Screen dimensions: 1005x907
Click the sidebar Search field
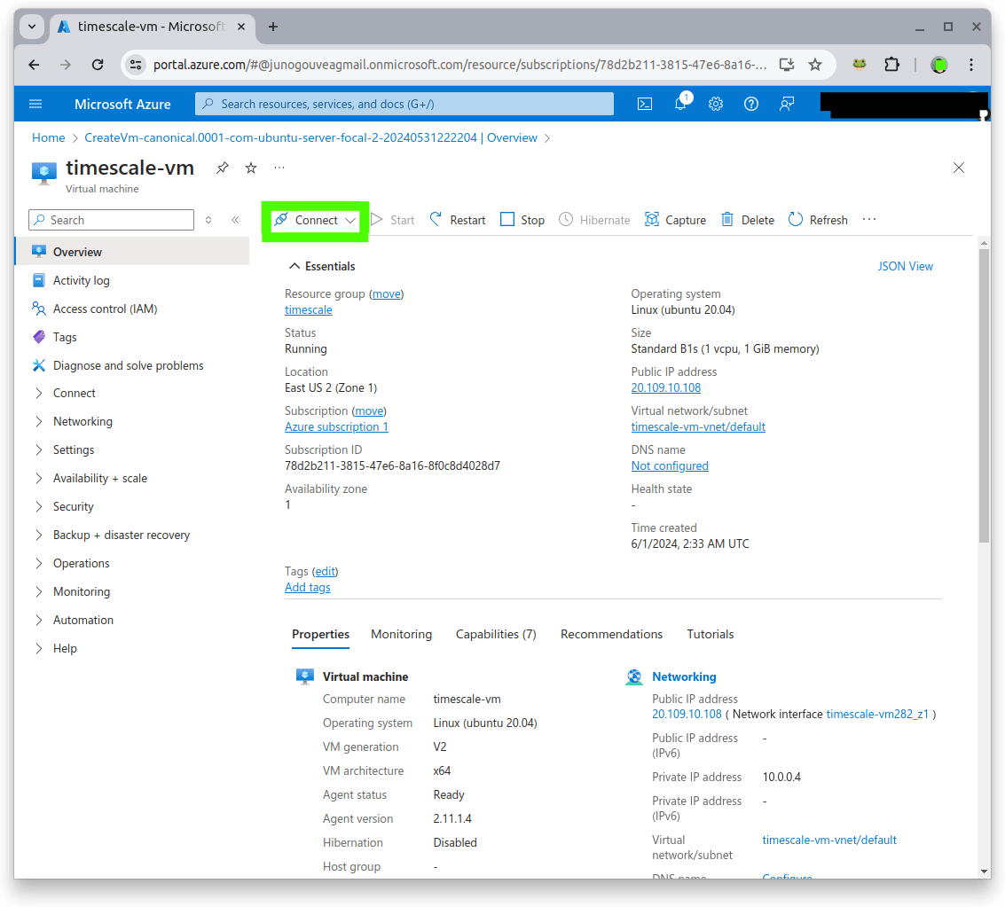point(111,219)
